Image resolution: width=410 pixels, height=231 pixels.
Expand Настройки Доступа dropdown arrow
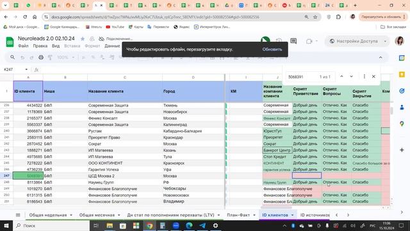coord(385,41)
